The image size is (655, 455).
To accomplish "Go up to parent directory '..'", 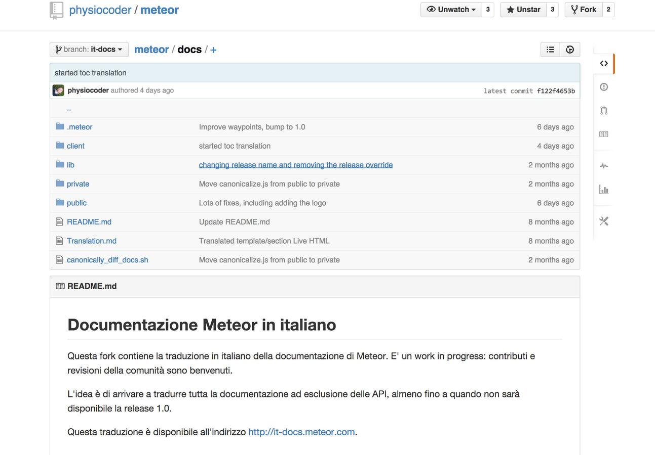I will [x=69, y=108].
